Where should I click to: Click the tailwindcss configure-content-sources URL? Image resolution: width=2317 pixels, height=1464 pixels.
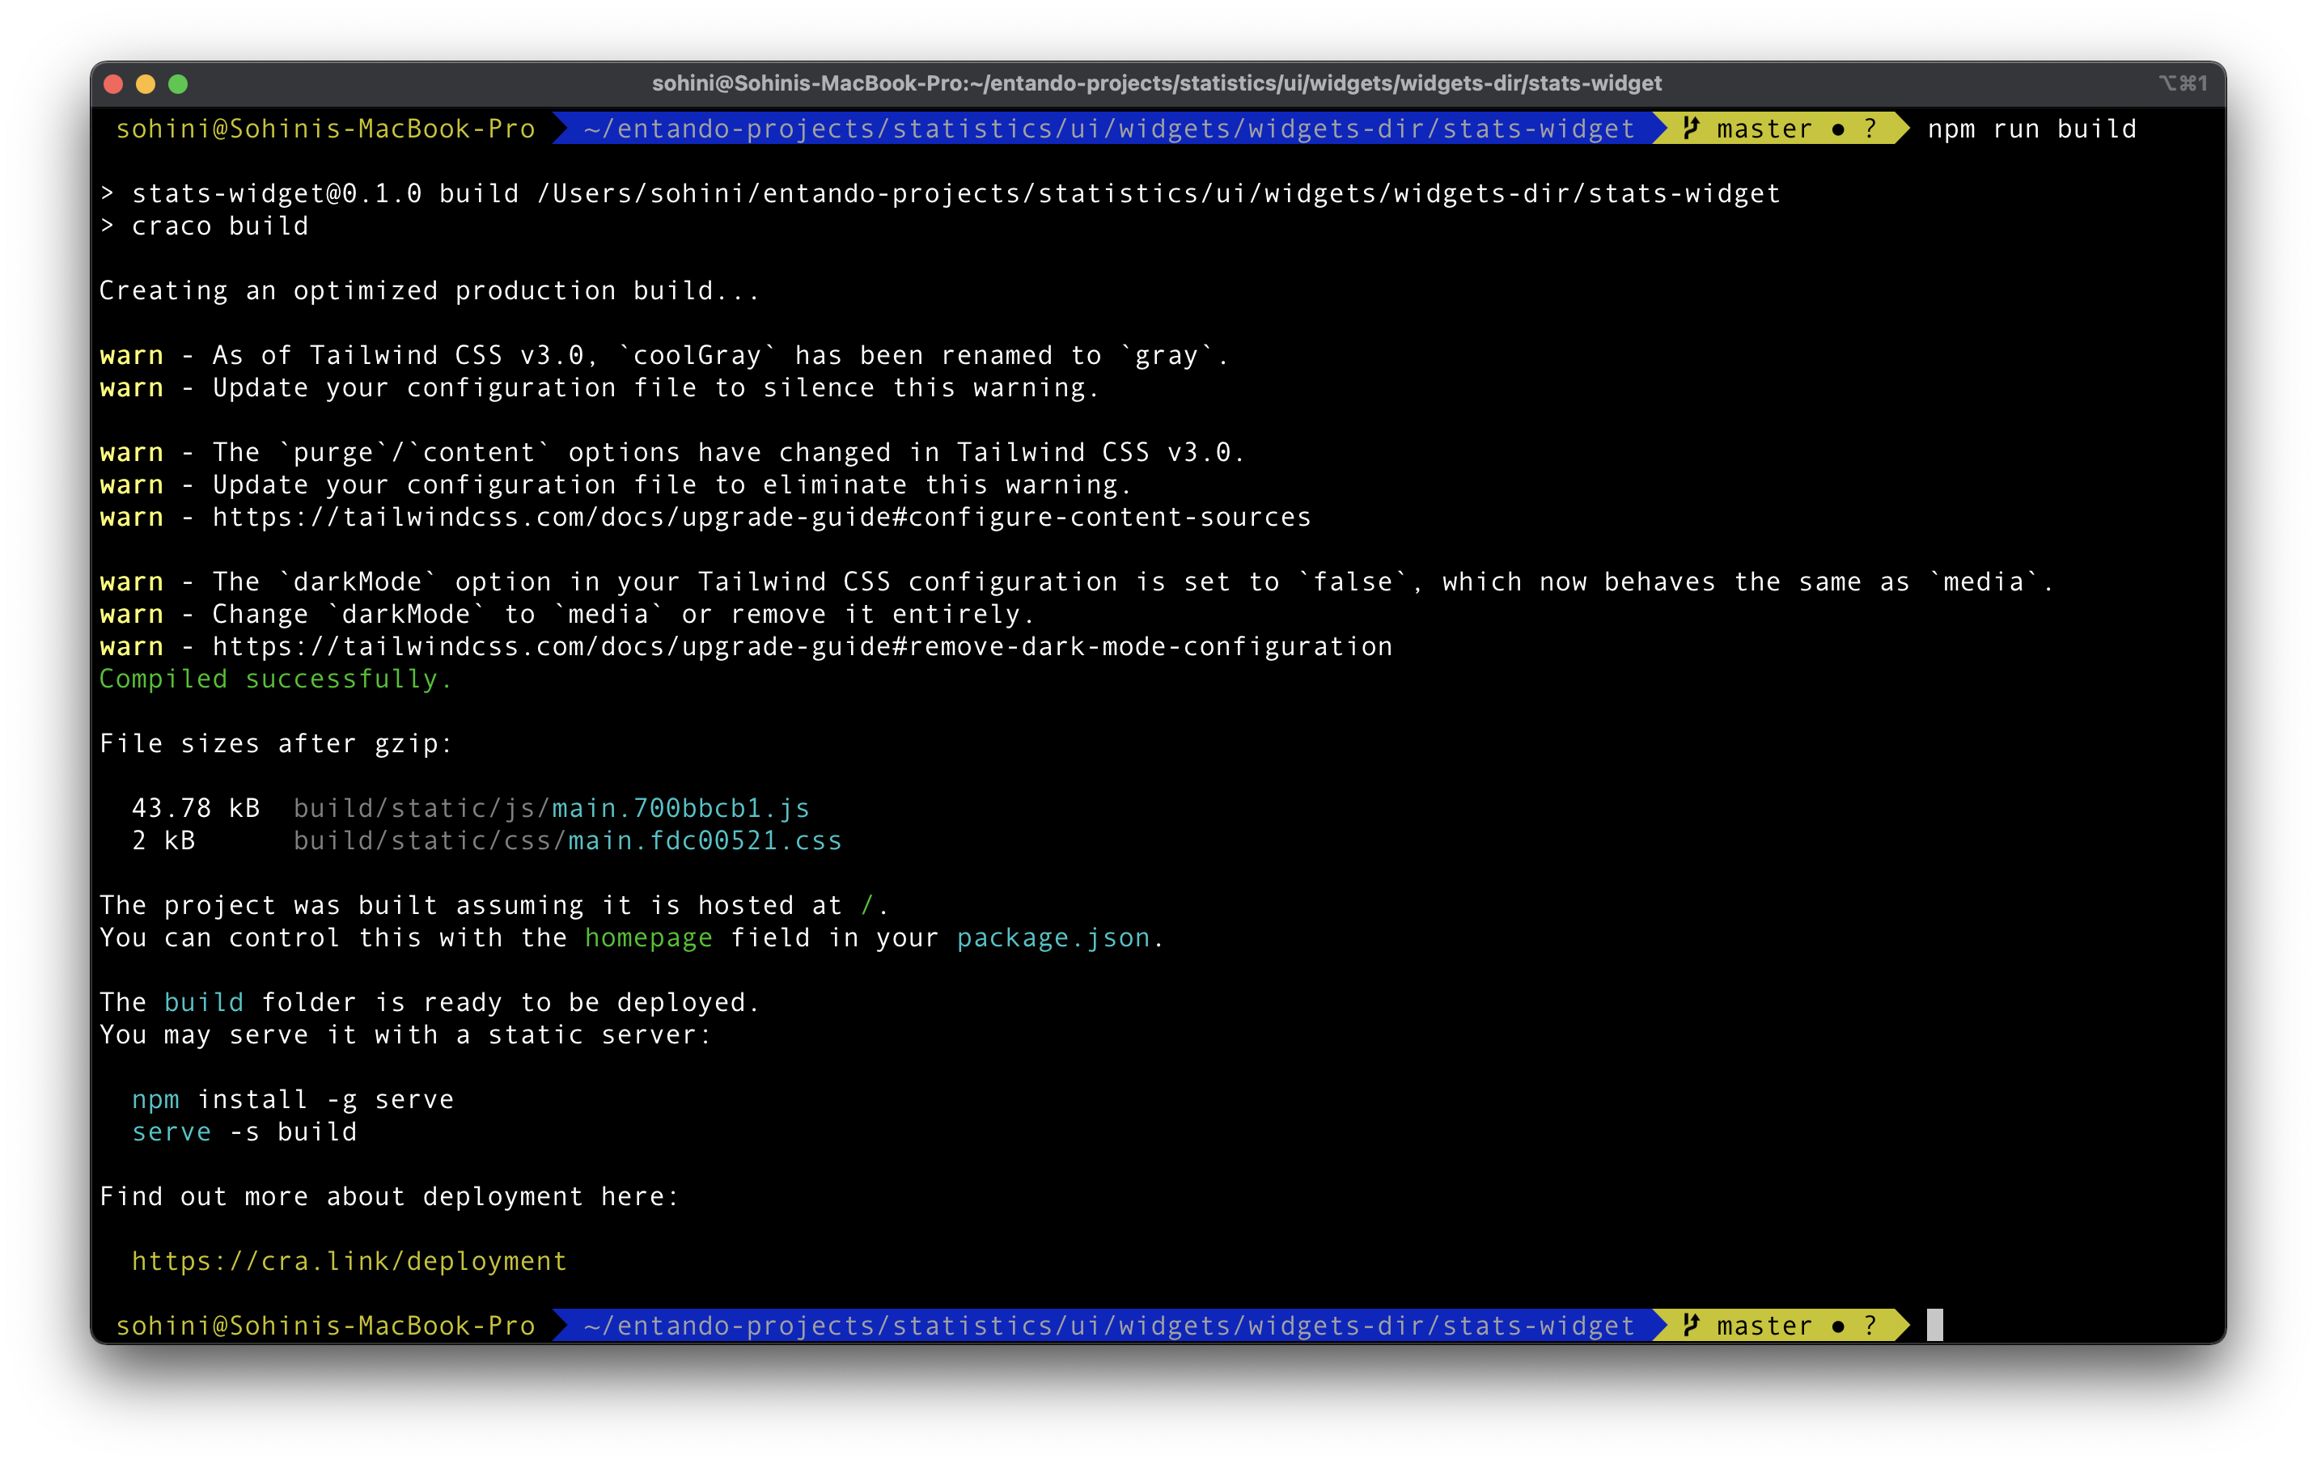click(x=761, y=518)
